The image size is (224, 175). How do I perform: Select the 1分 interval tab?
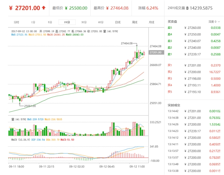[33, 22]
